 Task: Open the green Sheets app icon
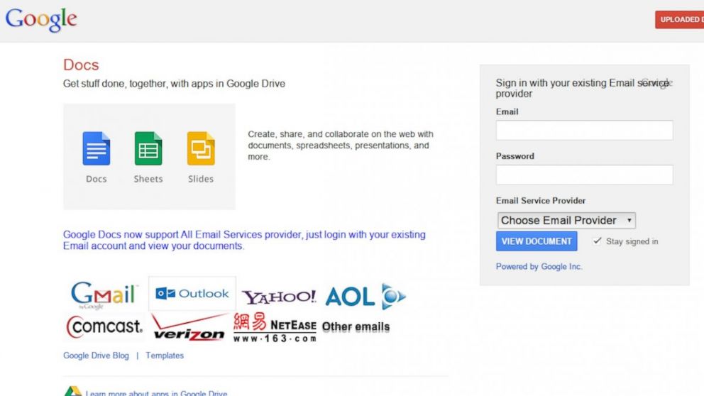(148, 148)
